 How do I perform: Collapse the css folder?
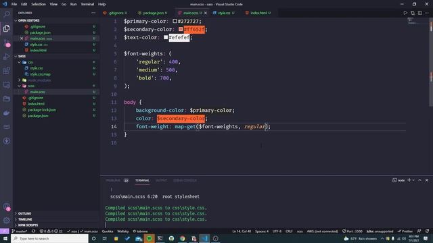pos(20,62)
